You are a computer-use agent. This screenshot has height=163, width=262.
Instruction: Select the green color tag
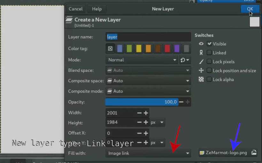click(129, 49)
